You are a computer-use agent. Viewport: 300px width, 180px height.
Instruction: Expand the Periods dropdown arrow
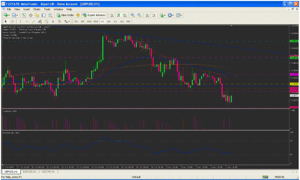tap(173, 15)
